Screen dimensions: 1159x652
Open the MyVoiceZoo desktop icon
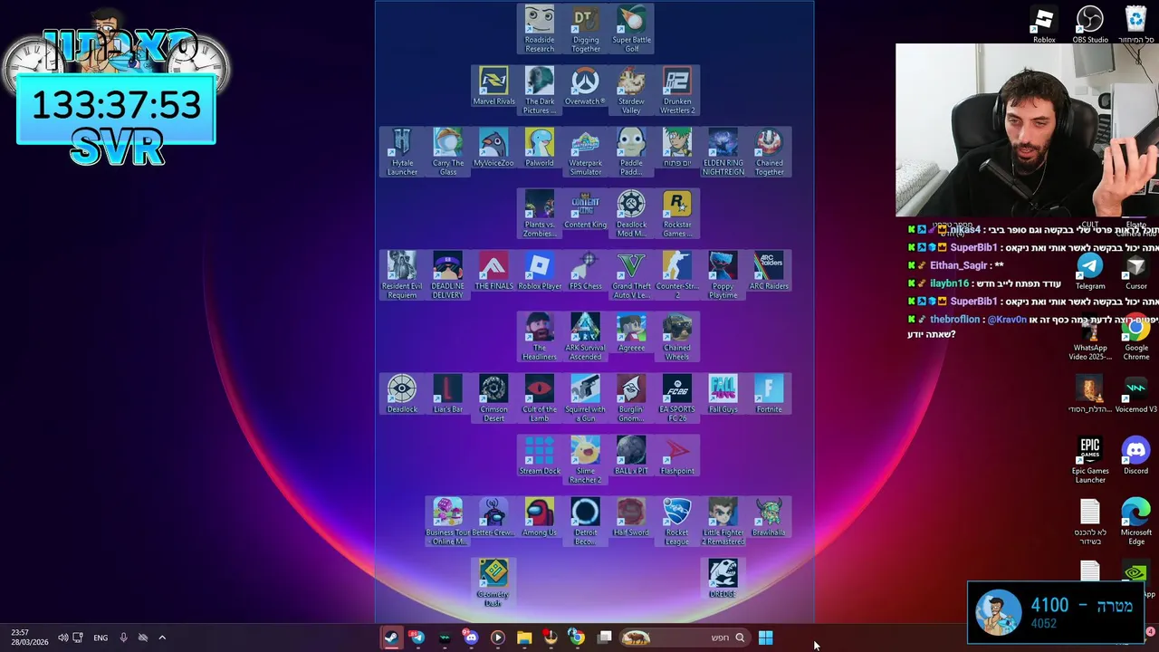493,149
